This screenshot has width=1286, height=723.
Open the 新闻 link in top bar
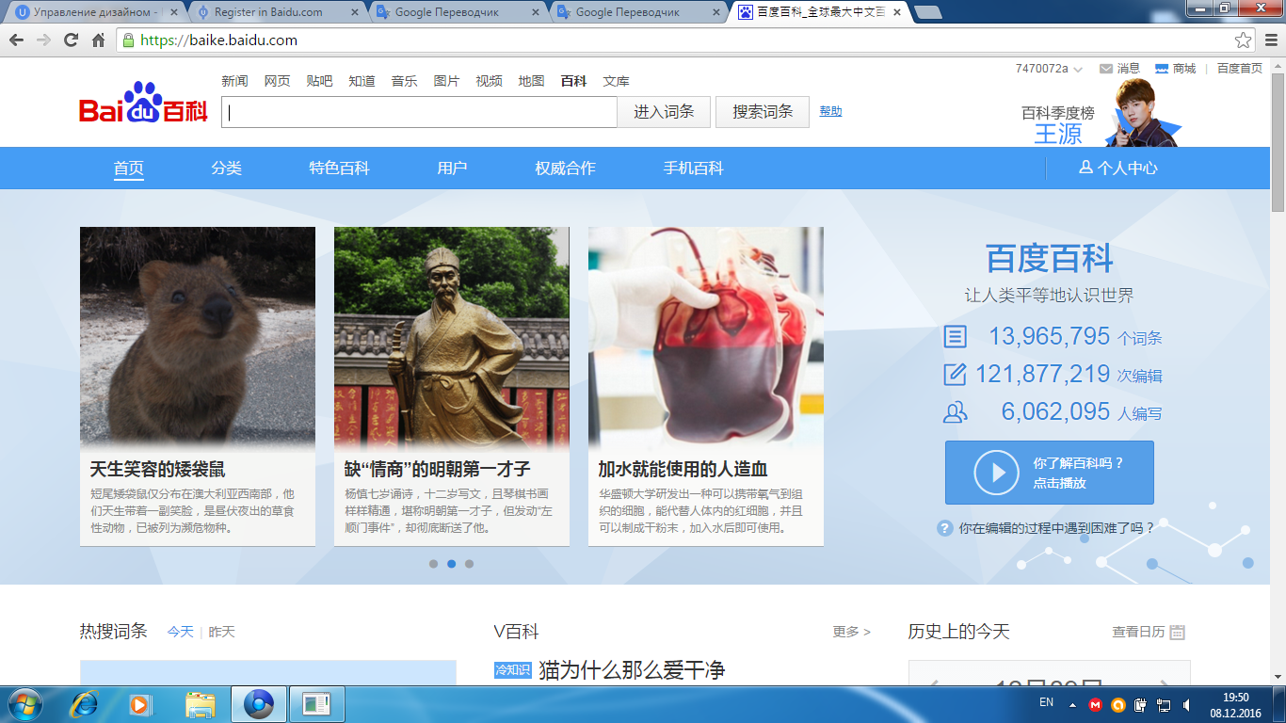(x=234, y=81)
